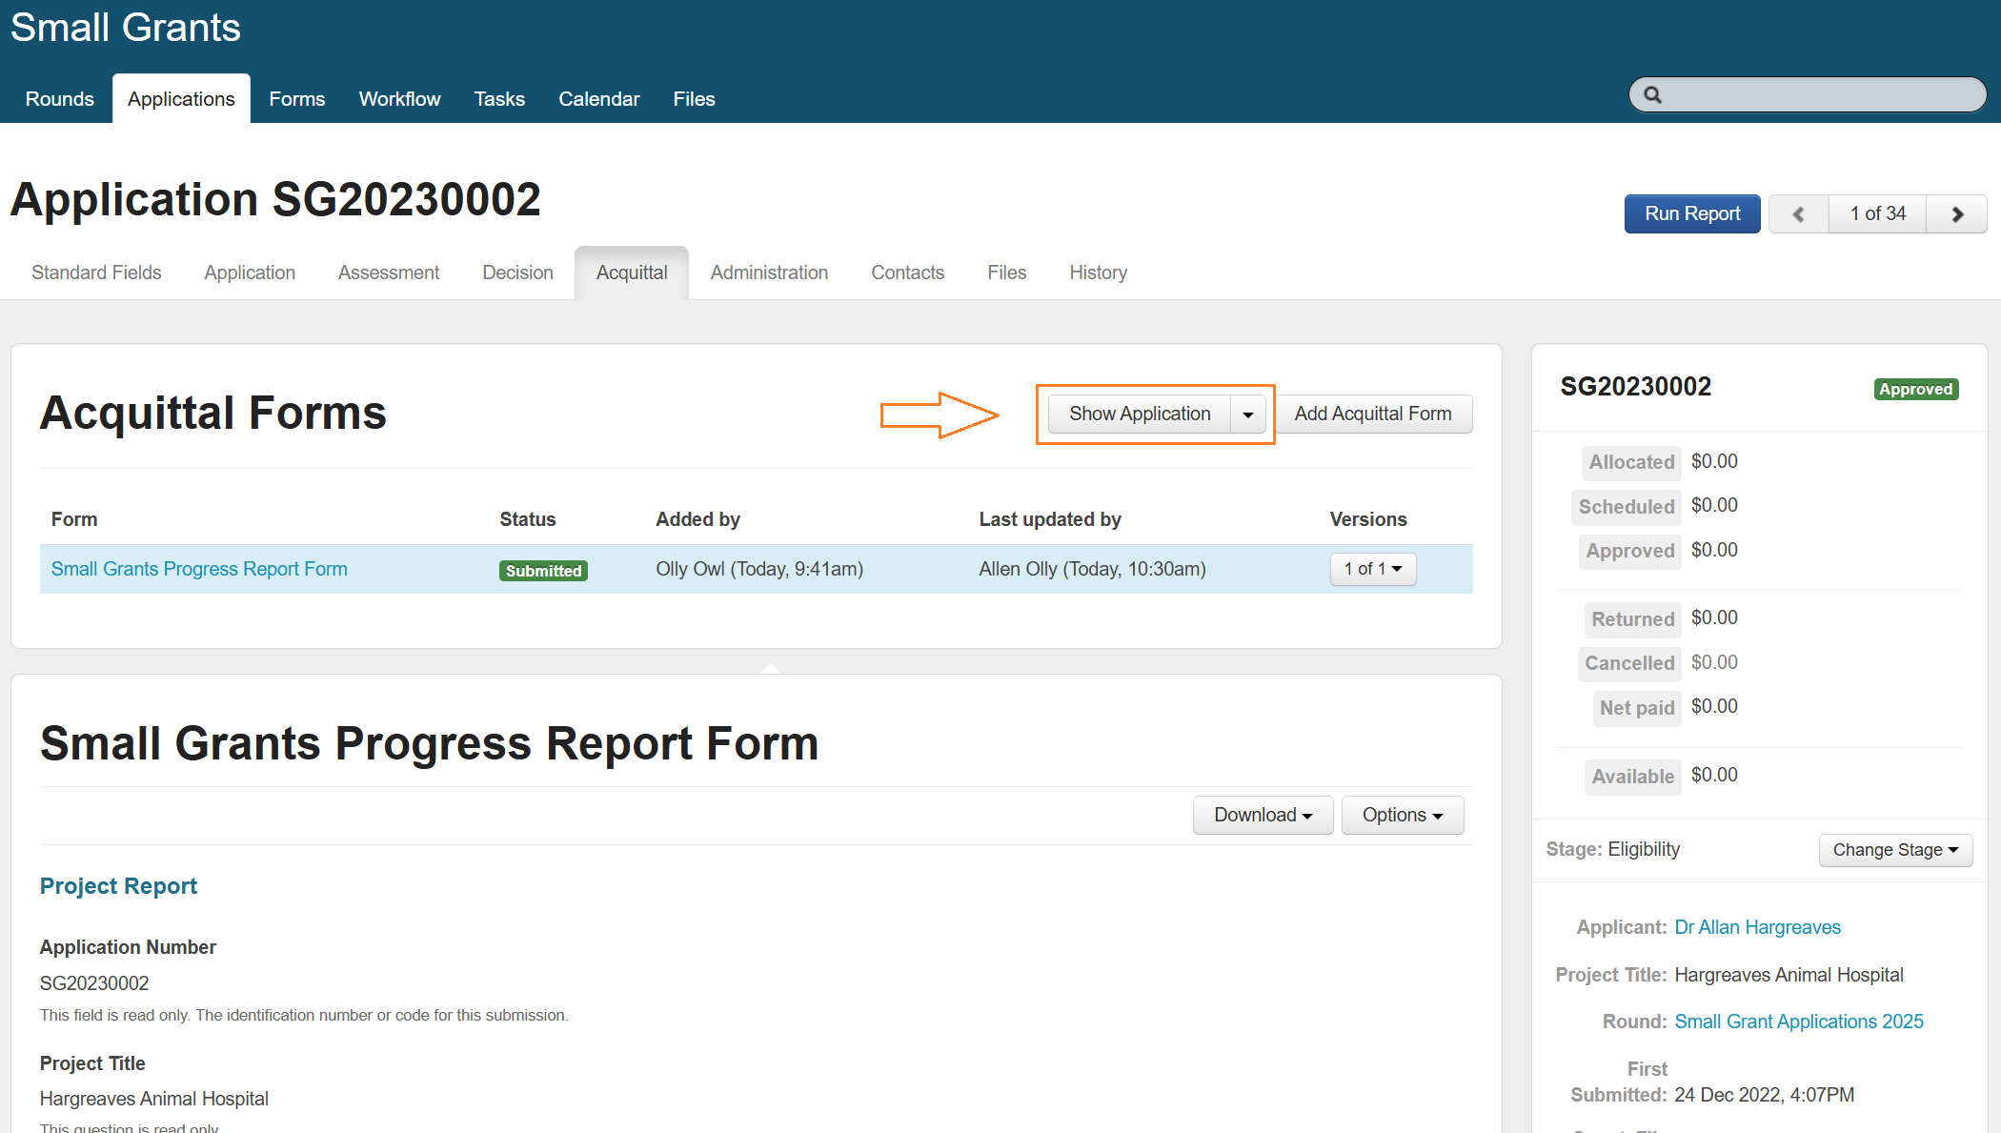The width and height of the screenshot is (2001, 1133).
Task: Open Small Grant Applications 2025 round link
Action: [1798, 1022]
